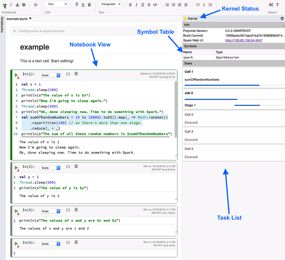Insert a cell above
Viewport: 285px width, 260px height.
pyautogui.click(x=77, y=5)
